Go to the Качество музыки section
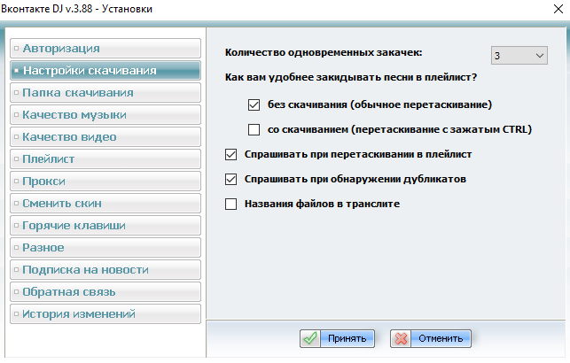Screen dimensions: 570x363 pyautogui.click(x=105, y=115)
